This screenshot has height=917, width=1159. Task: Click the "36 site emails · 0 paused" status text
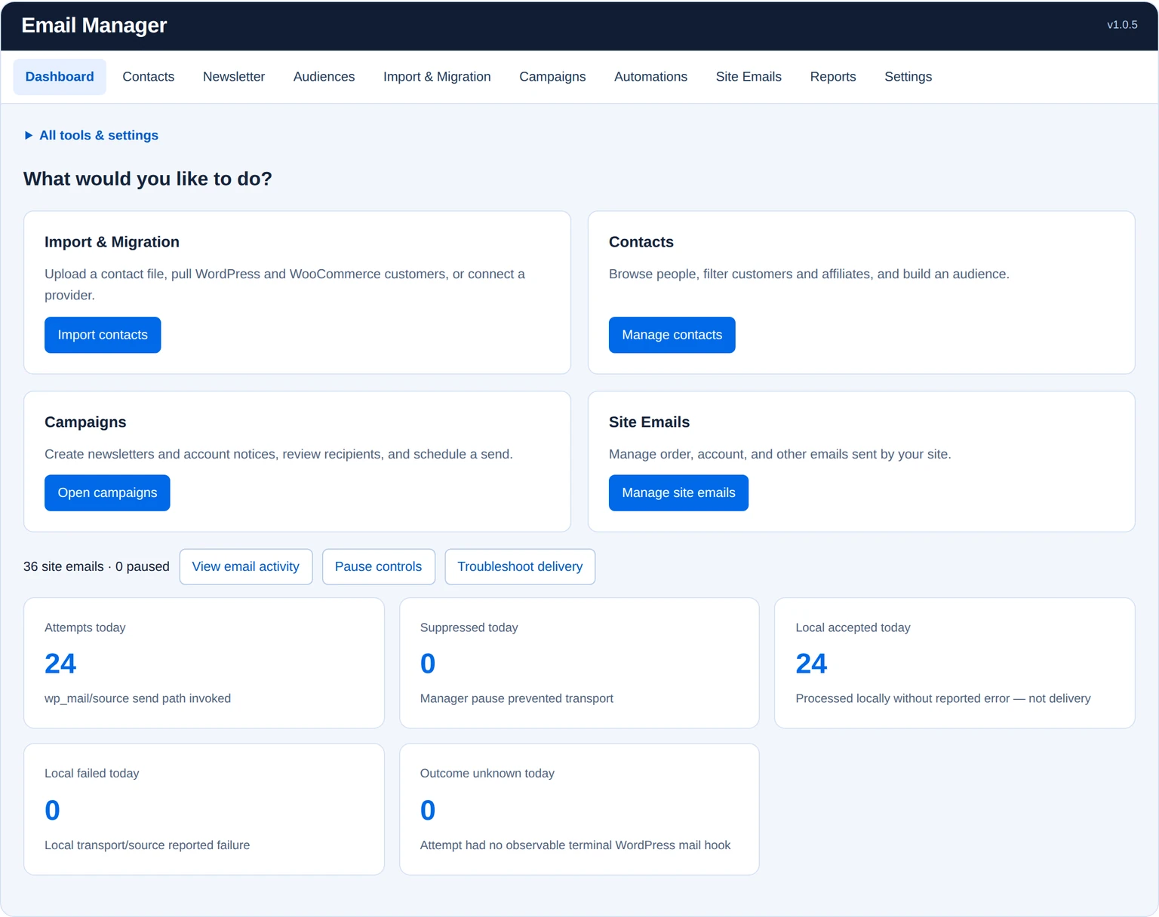click(x=97, y=567)
